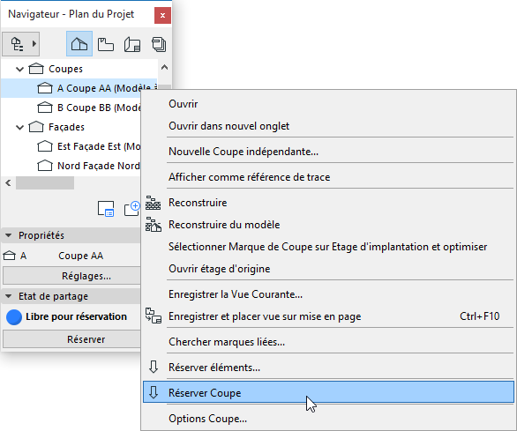
Task: Click the blue Libre pour réservation status dot
Action: coord(14,317)
